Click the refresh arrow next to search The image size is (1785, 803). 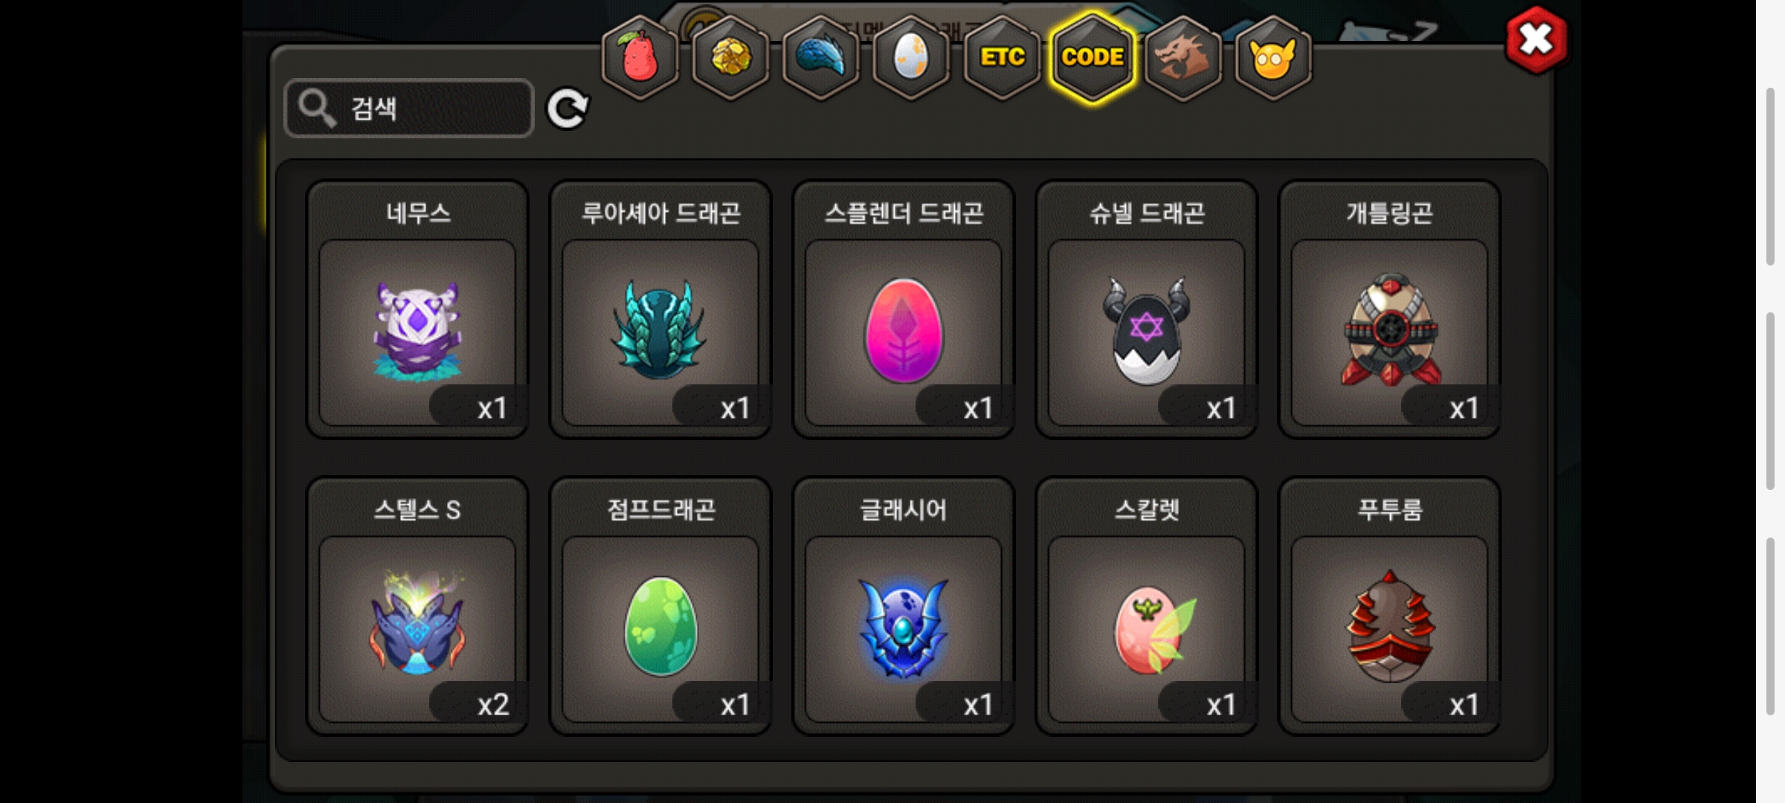coord(567,109)
